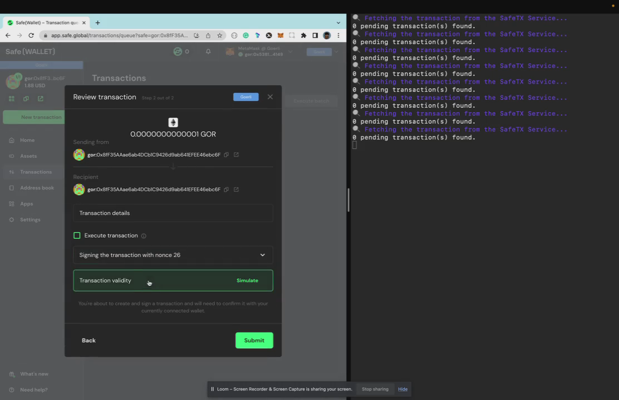
Task: Click the Sending from address avatar
Action: (79, 155)
